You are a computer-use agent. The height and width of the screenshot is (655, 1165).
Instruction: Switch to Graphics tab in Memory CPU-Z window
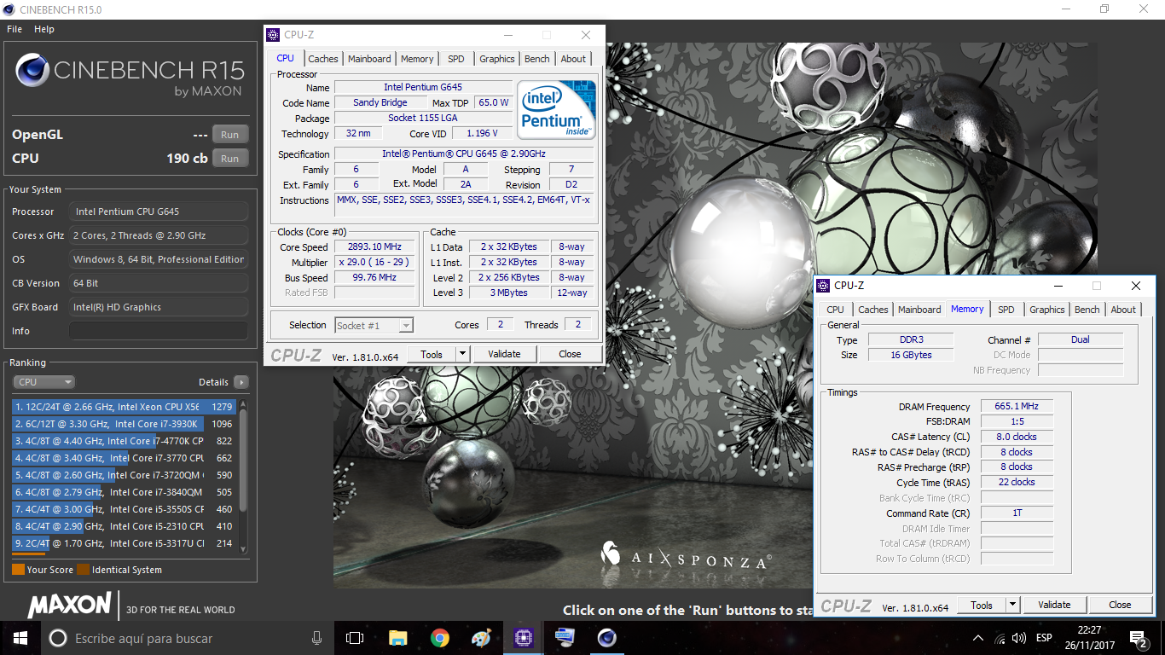(1046, 310)
